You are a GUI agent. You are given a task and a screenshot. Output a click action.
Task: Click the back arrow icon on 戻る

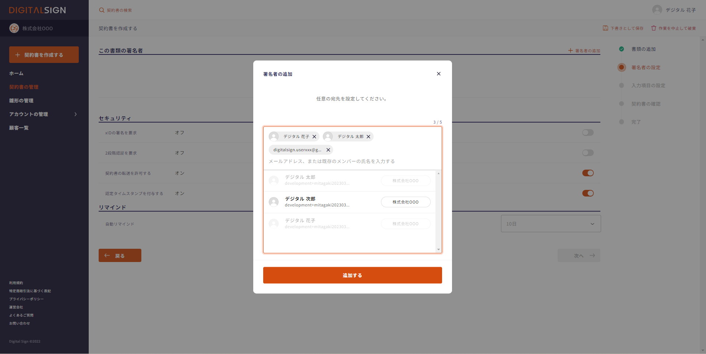(x=107, y=255)
